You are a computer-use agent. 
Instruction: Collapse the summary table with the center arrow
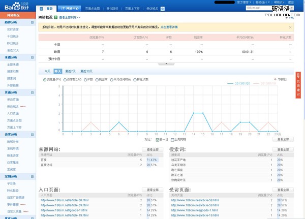point(165,64)
